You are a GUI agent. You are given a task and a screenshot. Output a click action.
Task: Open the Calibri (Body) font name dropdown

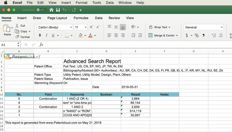(x=71, y=27)
